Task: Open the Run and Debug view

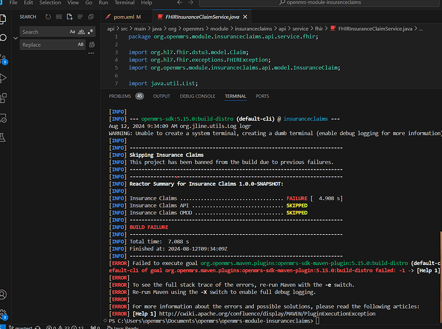Action: (x=3, y=78)
